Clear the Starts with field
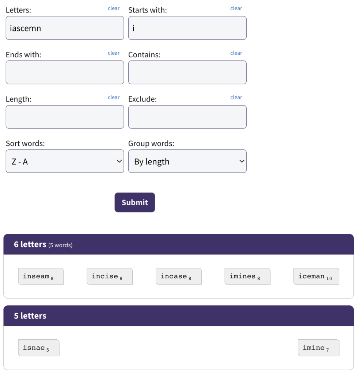Image resolution: width=357 pixels, height=374 pixels. point(236,8)
